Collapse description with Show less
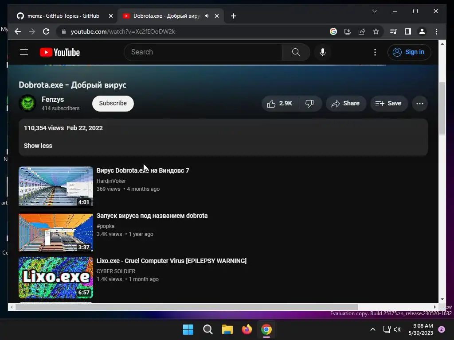 tap(38, 146)
